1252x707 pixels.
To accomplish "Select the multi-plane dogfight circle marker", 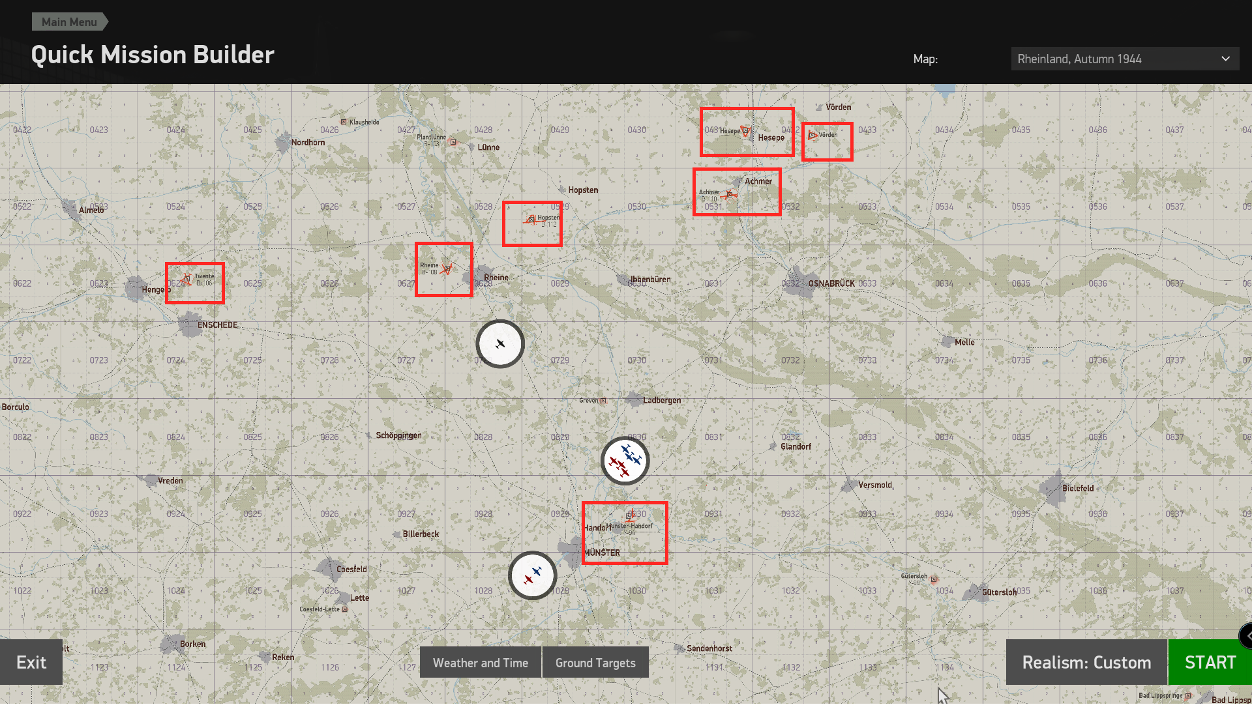I will (625, 461).
